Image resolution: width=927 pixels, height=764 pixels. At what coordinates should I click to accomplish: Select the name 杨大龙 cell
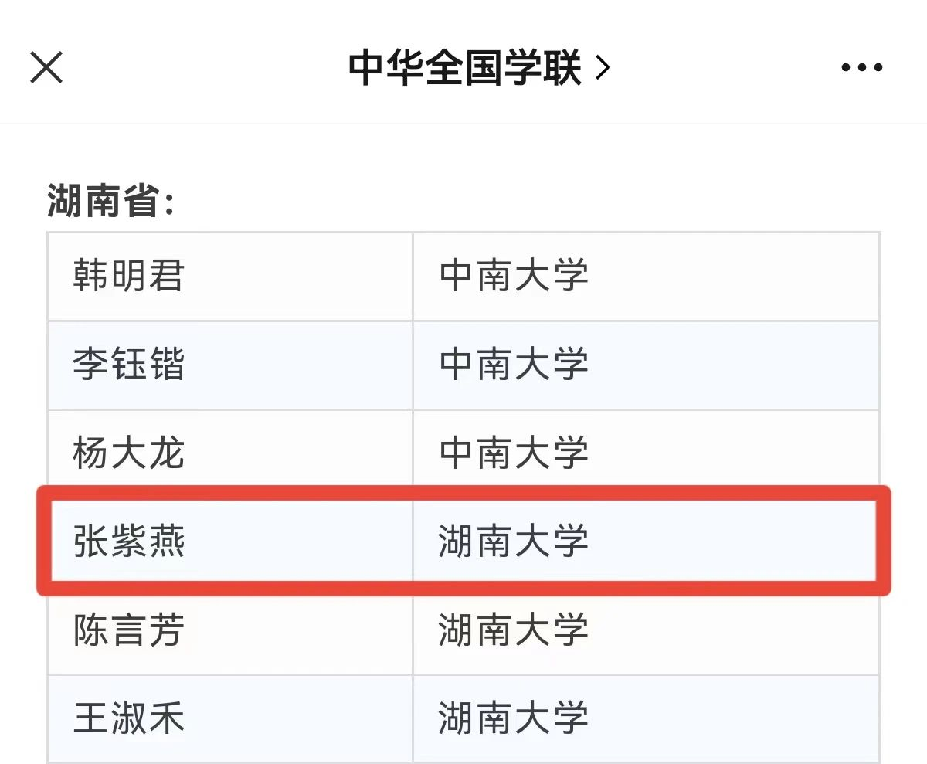[x=129, y=453]
